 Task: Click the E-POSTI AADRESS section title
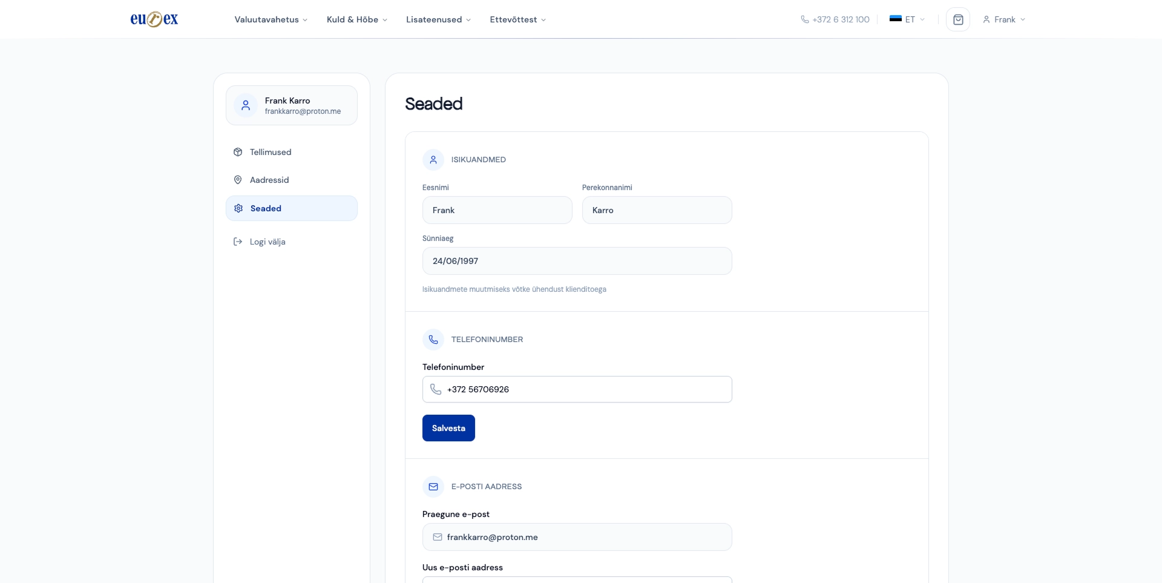click(x=487, y=487)
